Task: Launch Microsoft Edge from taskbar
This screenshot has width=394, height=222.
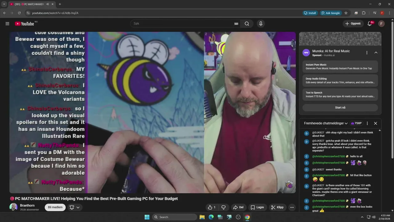Action: 211,217
